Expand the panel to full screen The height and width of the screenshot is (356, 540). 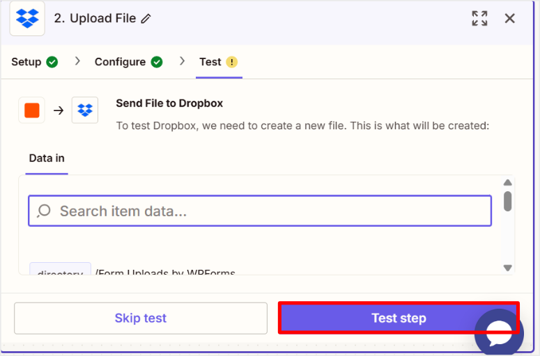tap(479, 18)
